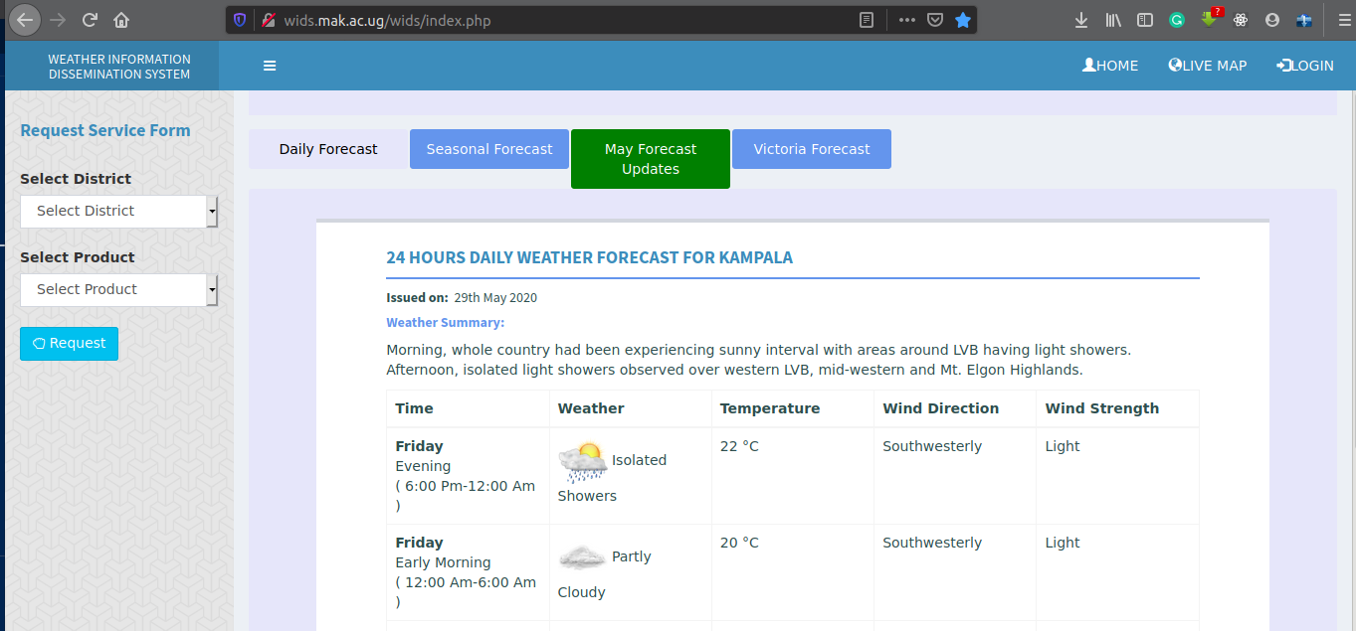Click the 'Request Service Form' heading
The width and height of the screenshot is (1356, 631).
coord(105,130)
